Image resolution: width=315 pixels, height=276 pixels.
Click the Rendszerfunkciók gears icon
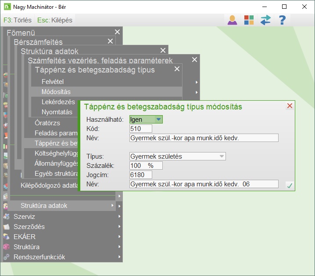pyautogui.click(x=6, y=257)
